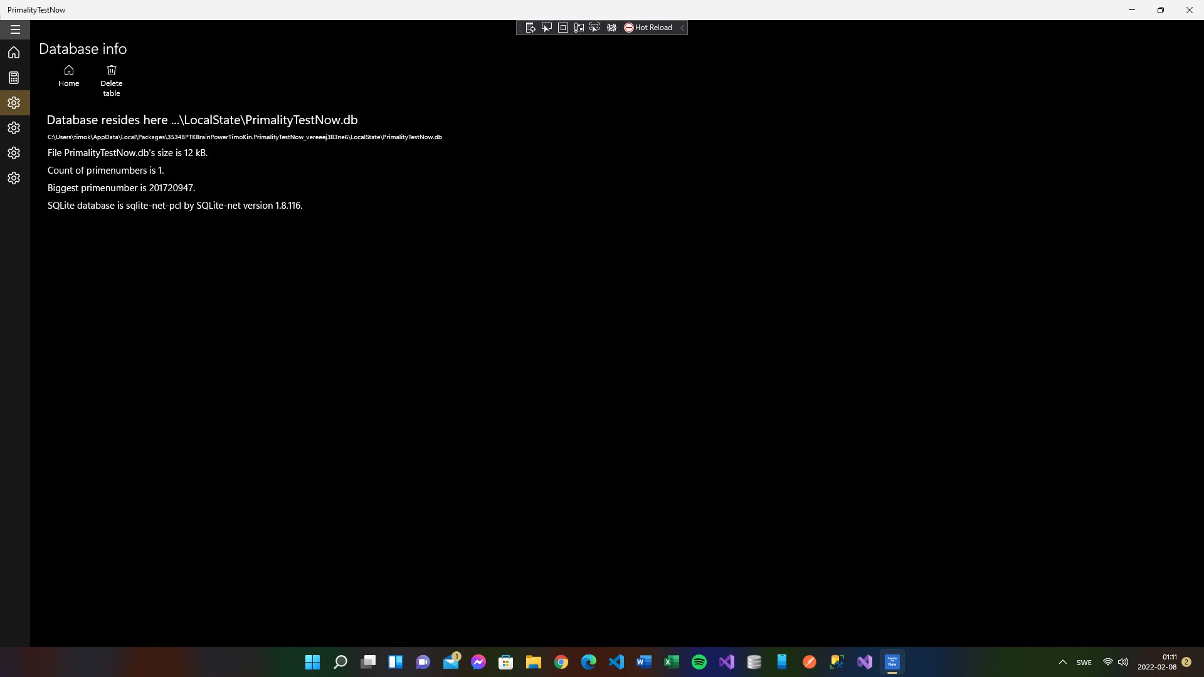Click the database file path text
The height and width of the screenshot is (677, 1204).
245,137
